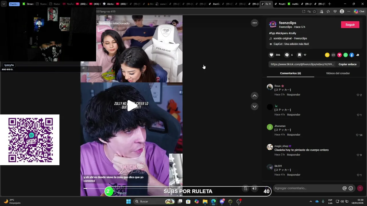Like magic_shop's comment
Image resolution: width=367 pixels, height=206 pixels.
(358, 155)
